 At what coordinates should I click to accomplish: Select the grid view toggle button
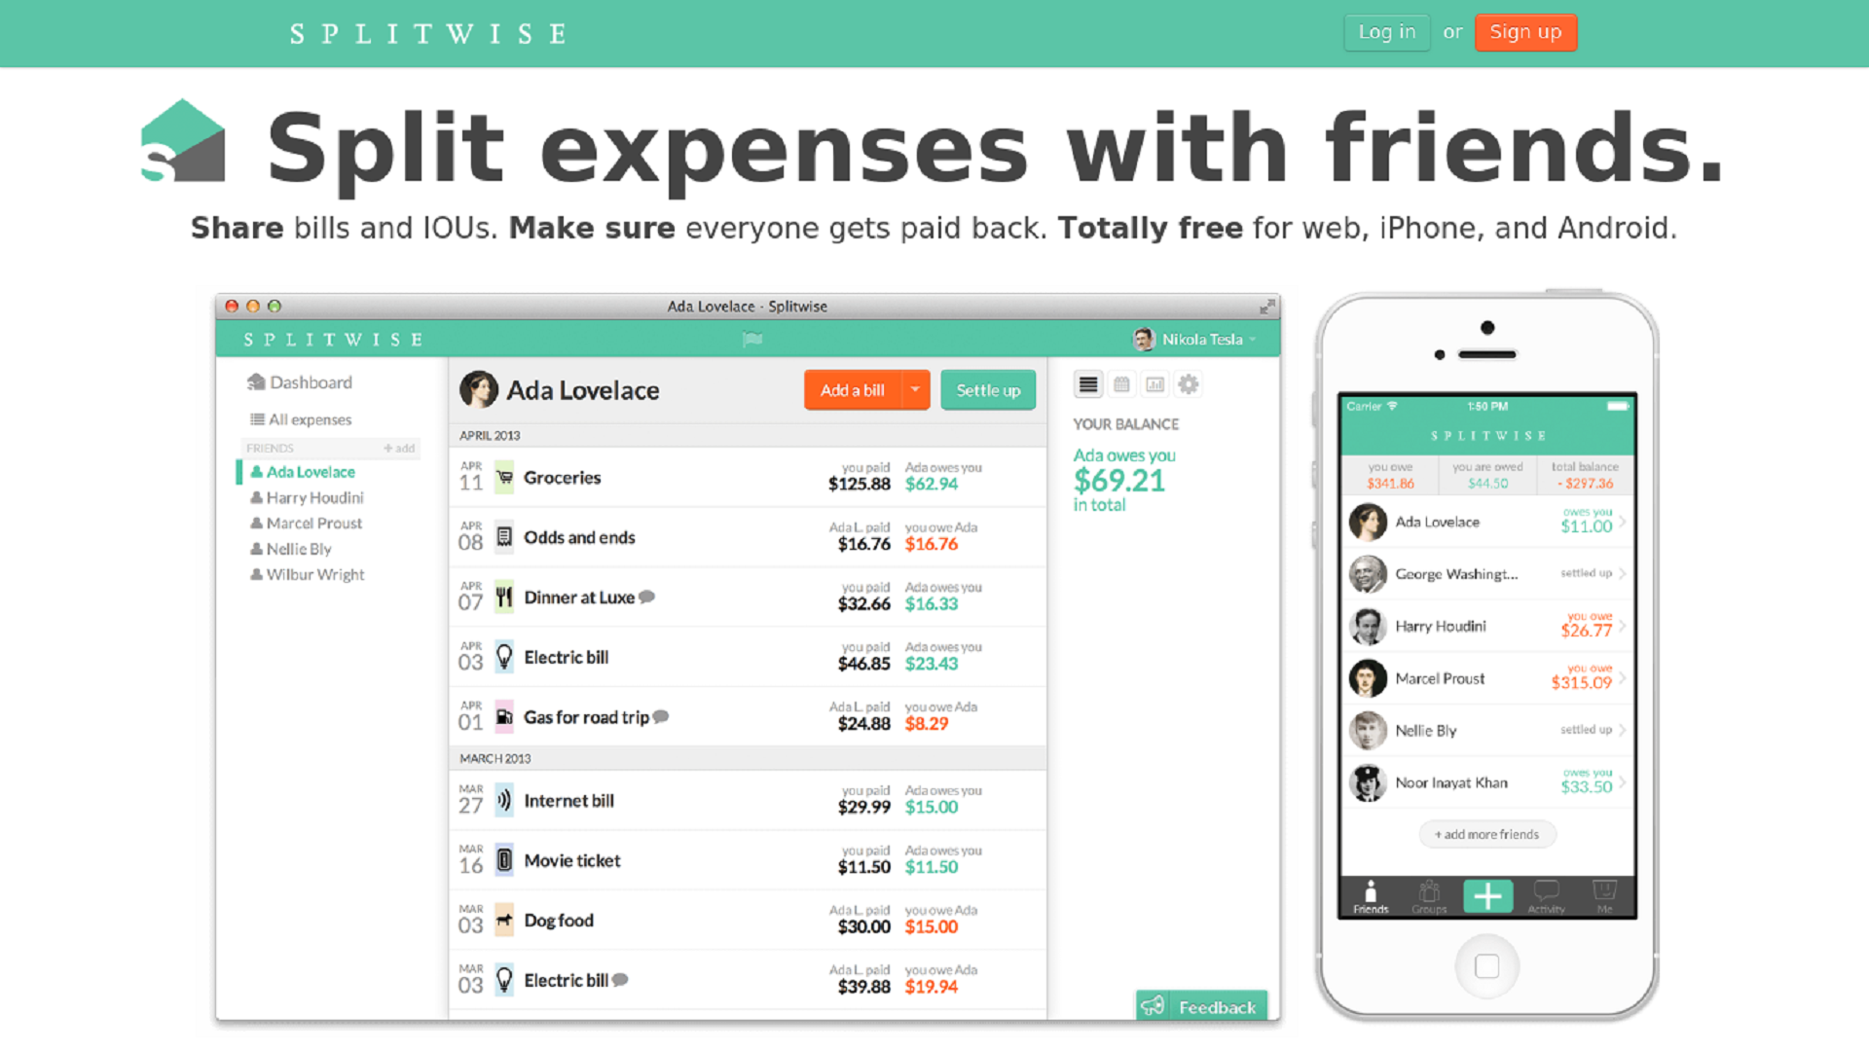pyautogui.click(x=1120, y=385)
